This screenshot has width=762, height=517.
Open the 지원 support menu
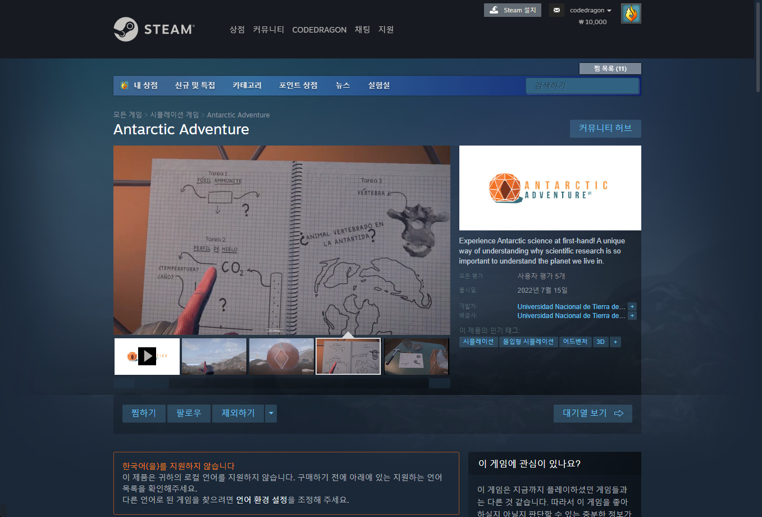pos(386,29)
